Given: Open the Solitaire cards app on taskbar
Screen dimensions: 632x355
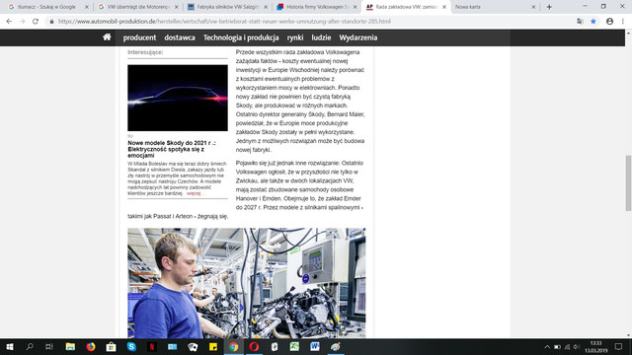Looking at the screenshot, I should click(x=193, y=346).
